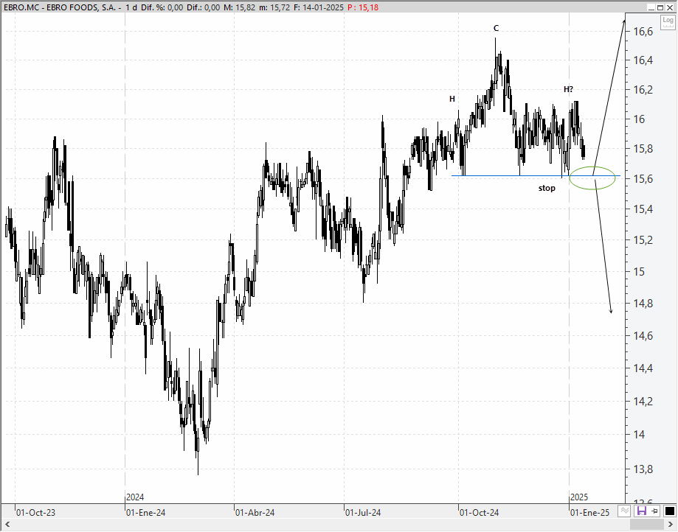Image resolution: width=678 pixels, height=532 pixels.
Task: Click the 14,8 price axis label
Action: 643,304
